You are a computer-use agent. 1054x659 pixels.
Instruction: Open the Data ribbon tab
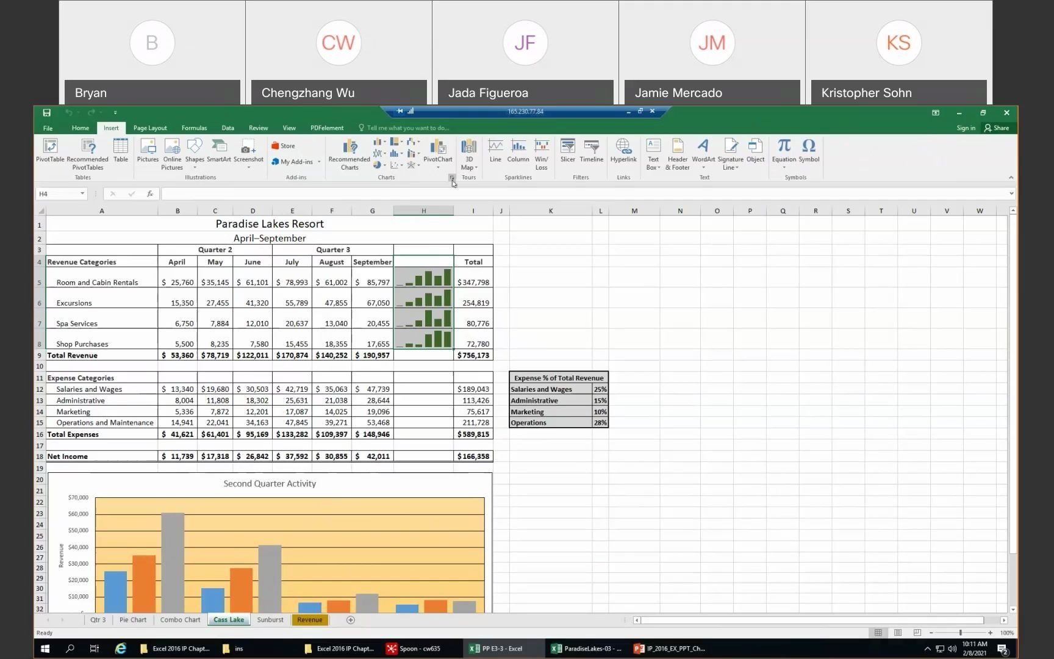click(228, 128)
